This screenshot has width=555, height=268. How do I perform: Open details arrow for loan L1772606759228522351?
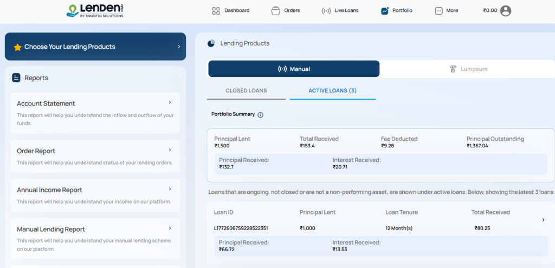(543, 220)
